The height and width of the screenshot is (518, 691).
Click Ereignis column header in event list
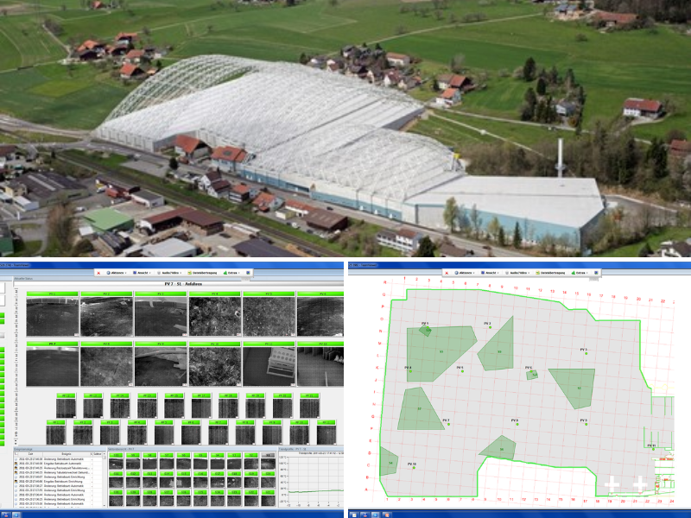(67, 454)
